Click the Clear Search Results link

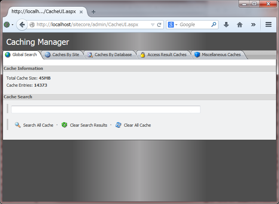(88, 125)
